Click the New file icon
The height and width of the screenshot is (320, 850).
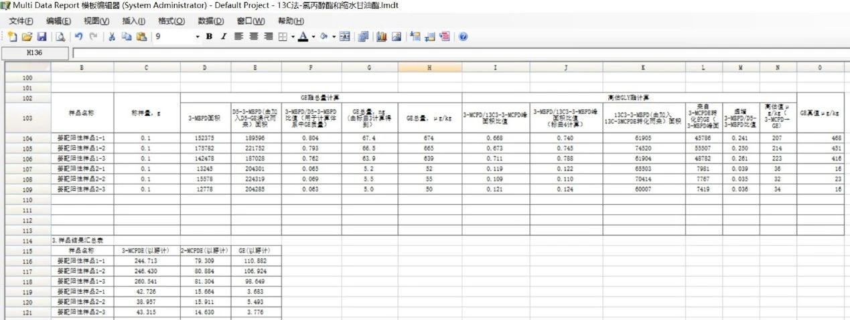pyautogui.click(x=13, y=36)
